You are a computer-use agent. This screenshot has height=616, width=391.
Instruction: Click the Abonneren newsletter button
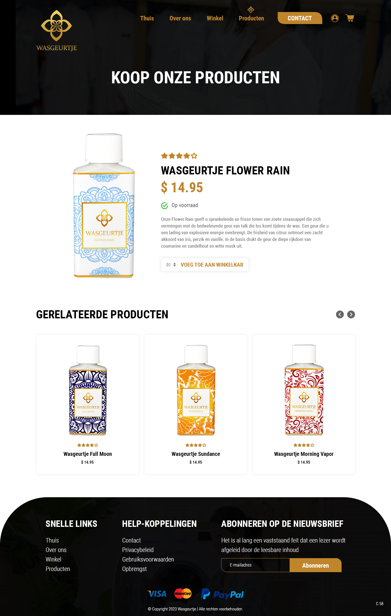tap(316, 565)
